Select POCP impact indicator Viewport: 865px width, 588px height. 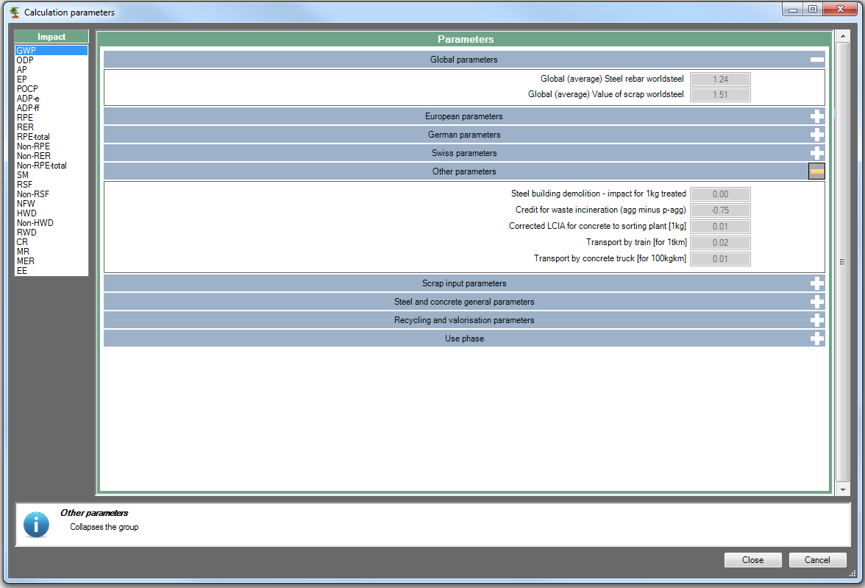[51, 89]
